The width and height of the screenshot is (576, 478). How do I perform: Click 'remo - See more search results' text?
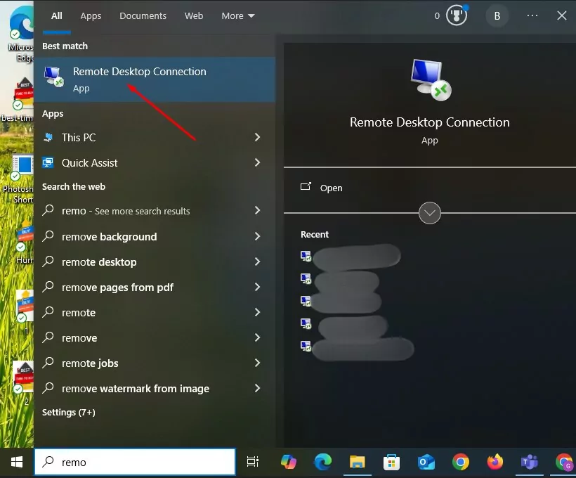point(126,211)
